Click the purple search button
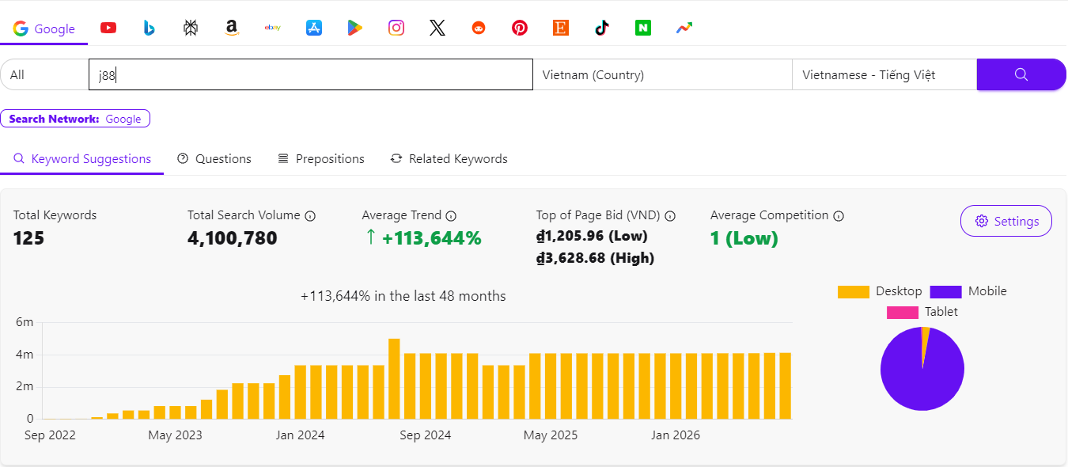The height and width of the screenshot is (467, 1068). pyautogui.click(x=1021, y=74)
